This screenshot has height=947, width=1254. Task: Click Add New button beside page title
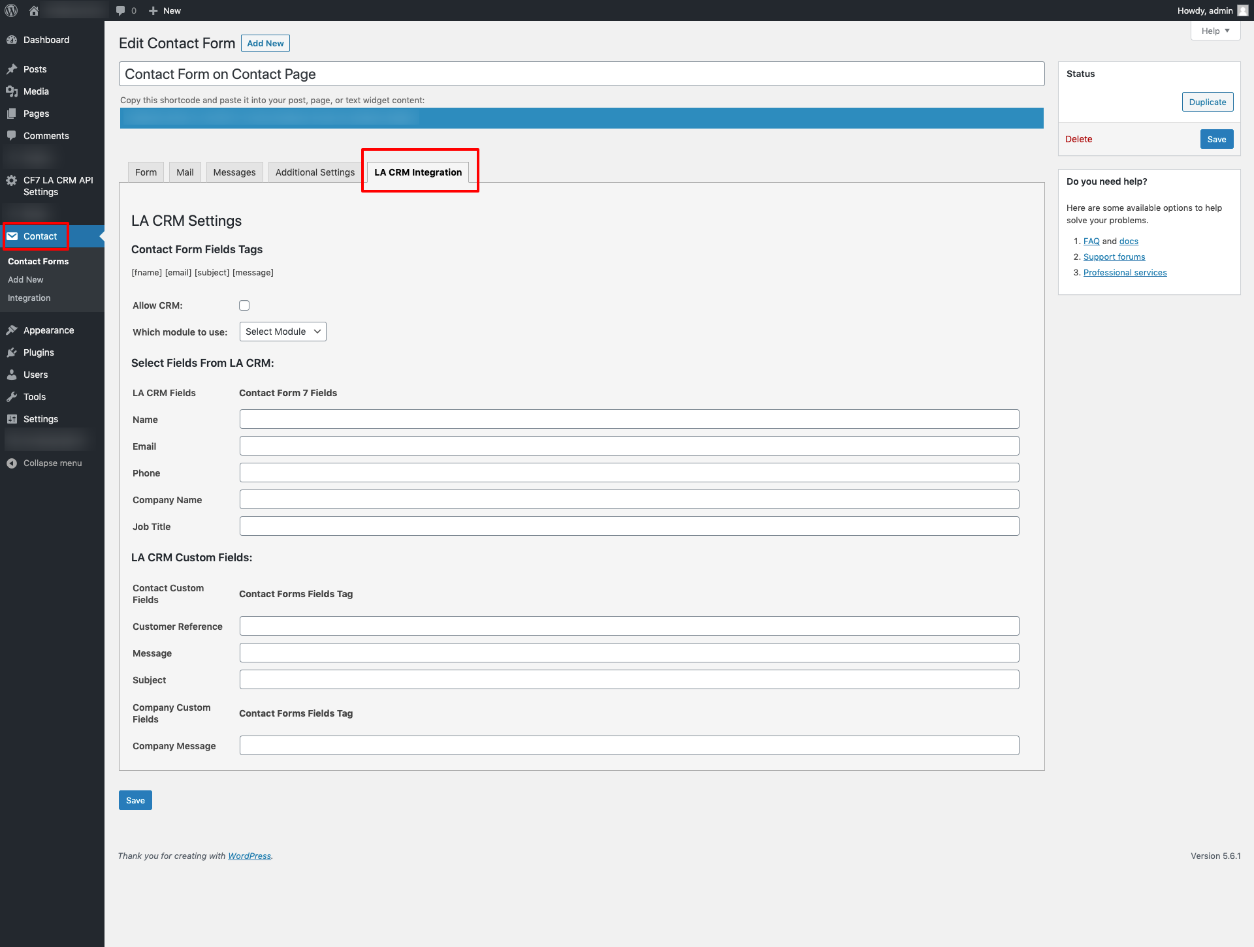point(265,43)
